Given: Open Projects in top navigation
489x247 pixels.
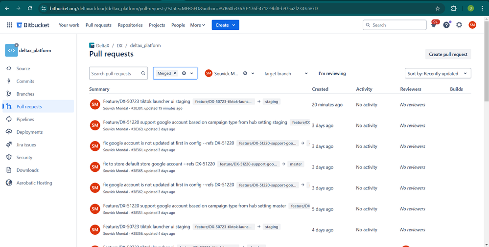Looking at the screenshot, I should 157,25.
